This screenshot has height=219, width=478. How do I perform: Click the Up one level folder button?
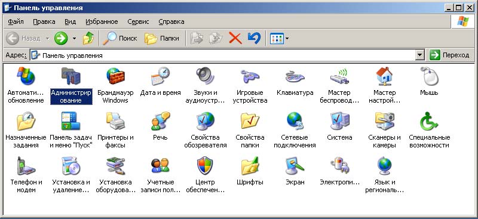(88, 38)
